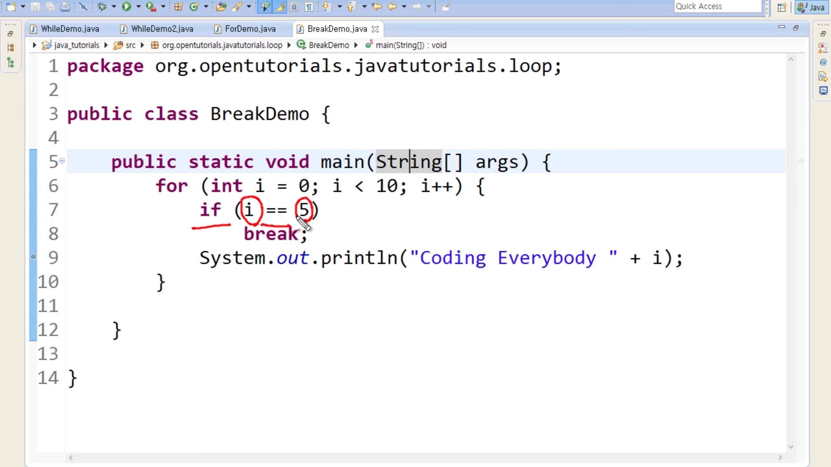Click the Print icon
The height and width of the screenshot is (467, 831).
[x=65, y=6]
